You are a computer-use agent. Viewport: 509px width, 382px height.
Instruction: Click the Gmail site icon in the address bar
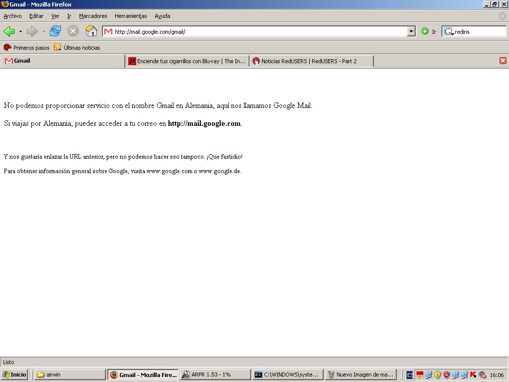pyautogui.click(x=108, y=31)
